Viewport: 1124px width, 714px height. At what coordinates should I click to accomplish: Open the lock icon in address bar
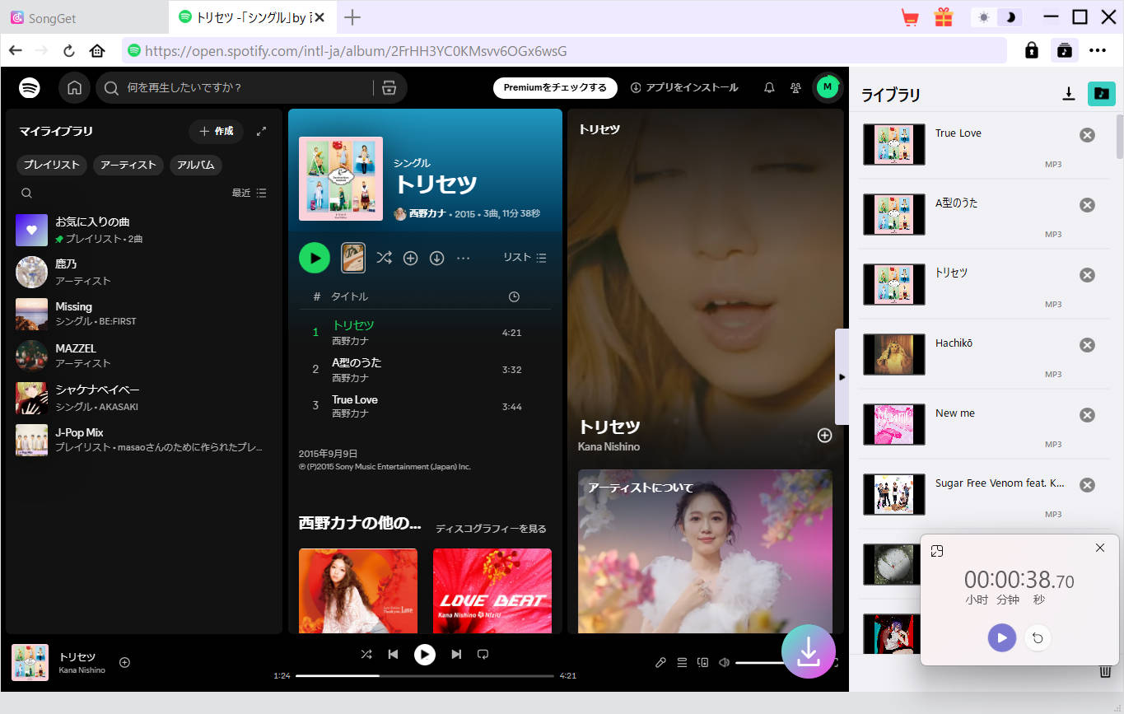(1031, 50)
